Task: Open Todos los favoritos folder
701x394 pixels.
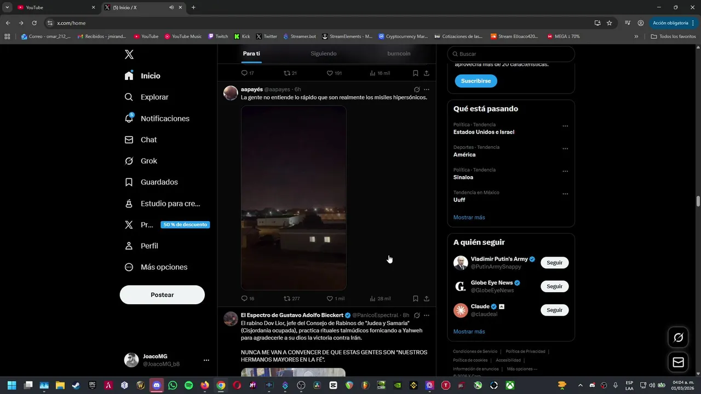Action: pyautogui.click(x=673, y=37)
